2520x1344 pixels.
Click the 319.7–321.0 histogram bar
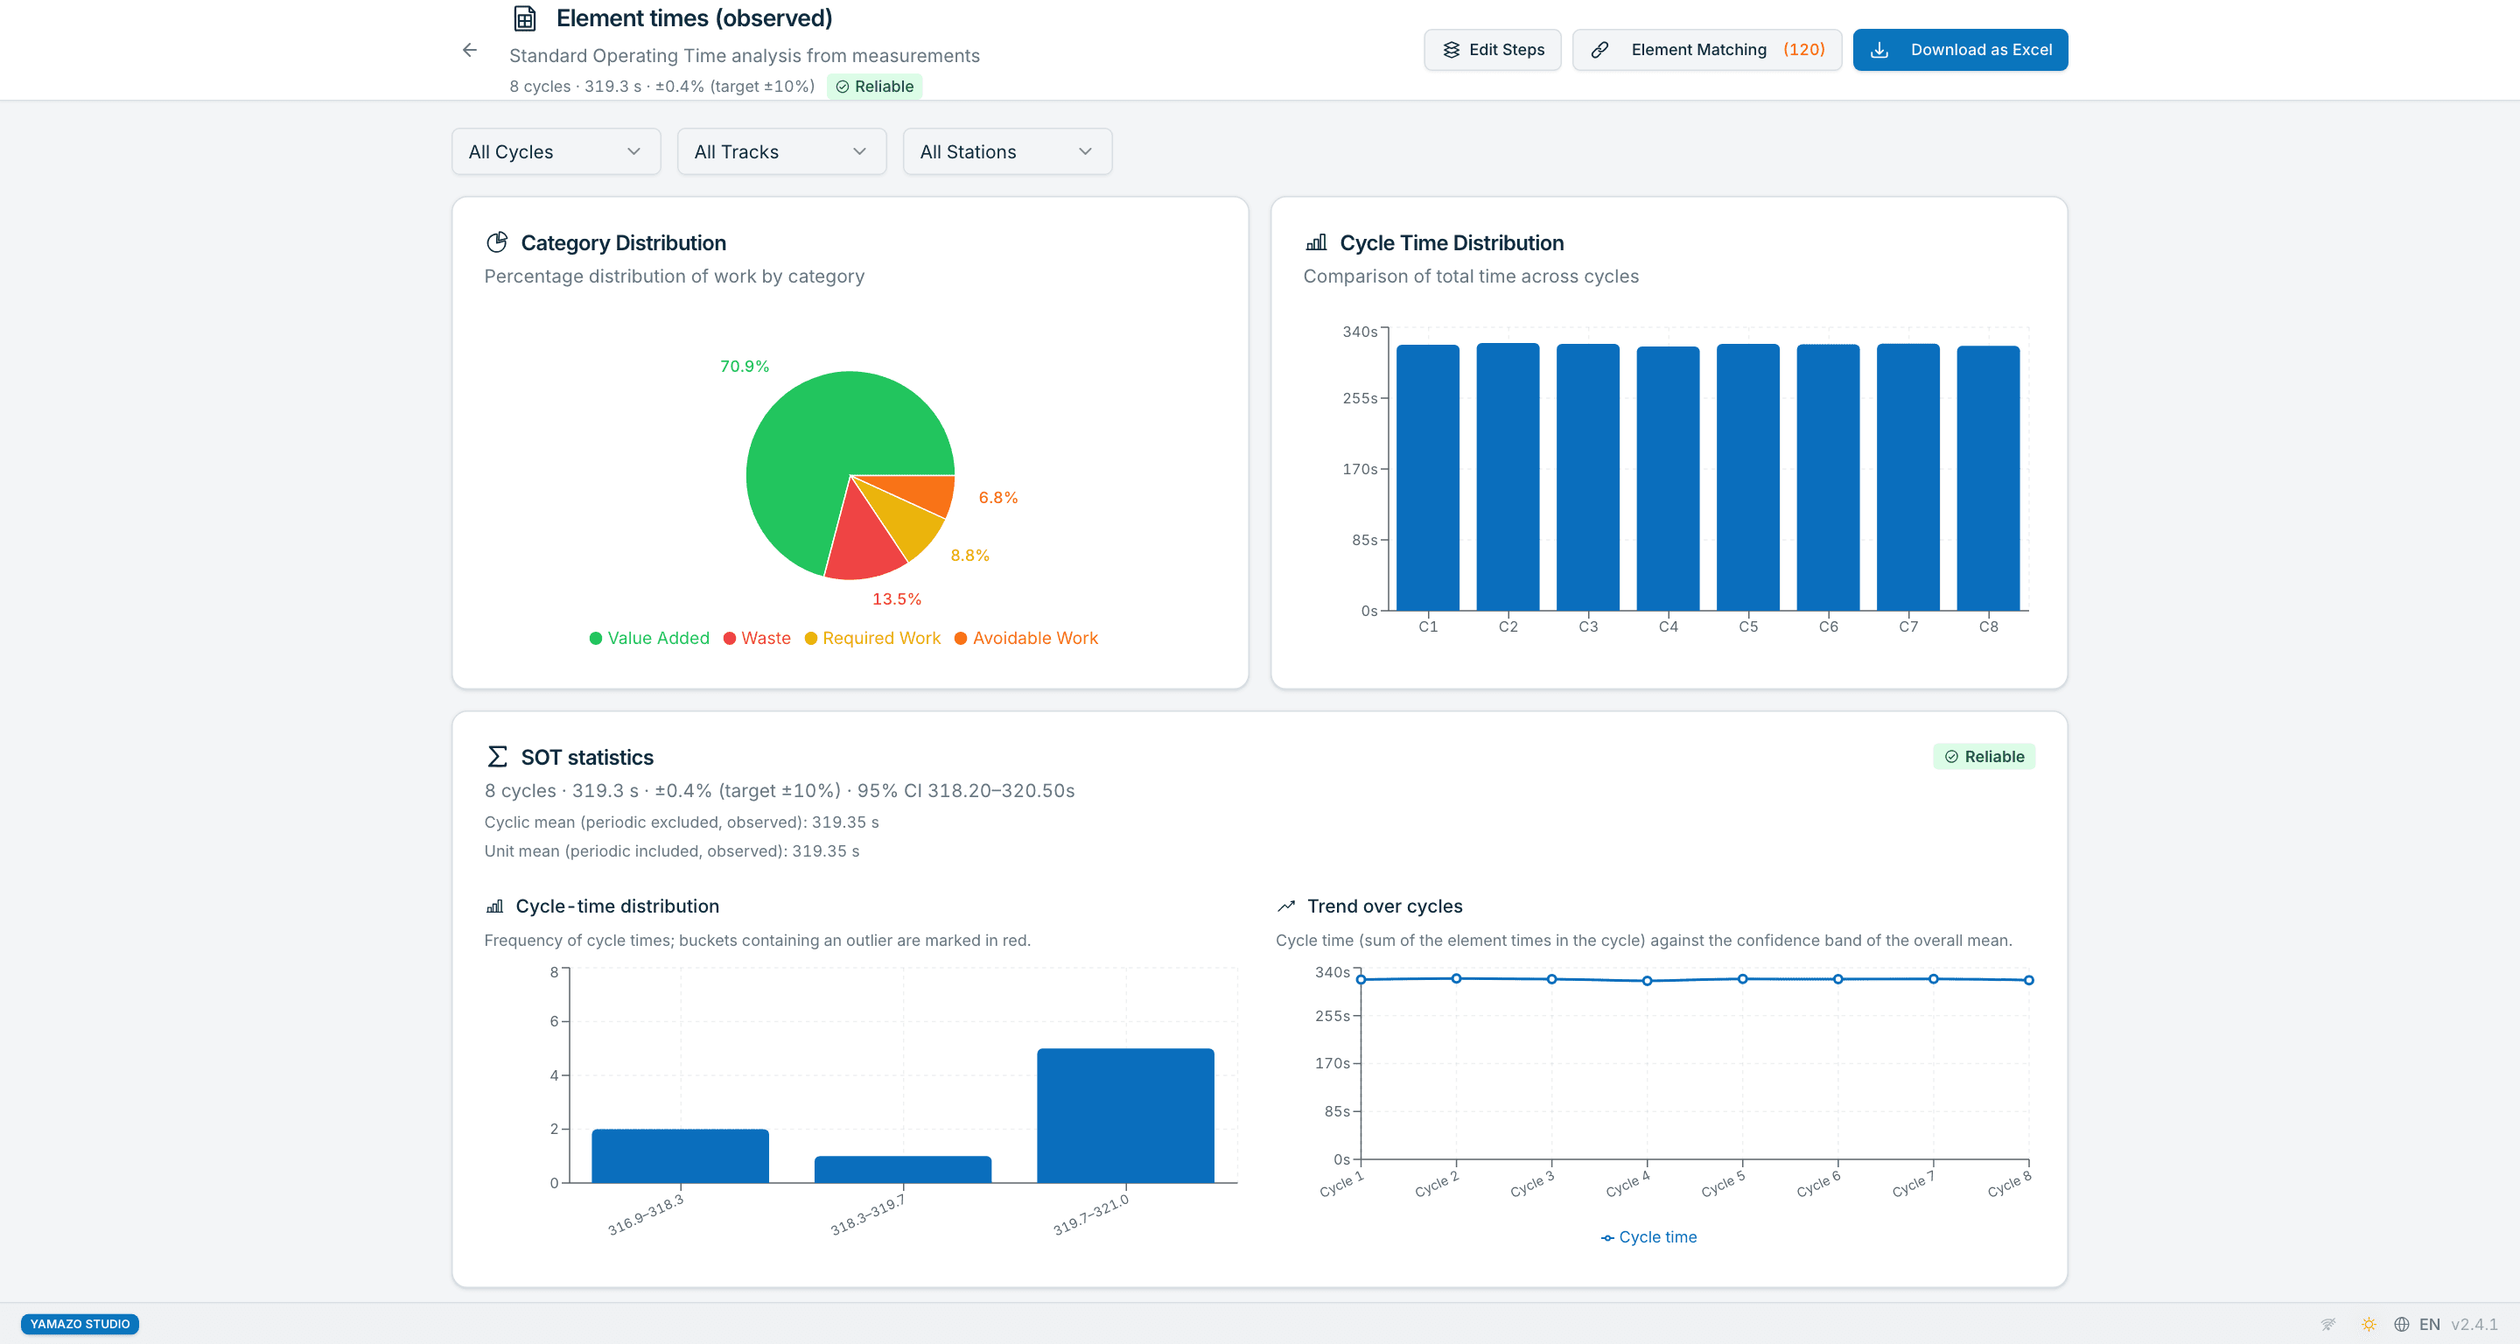1125,1115
